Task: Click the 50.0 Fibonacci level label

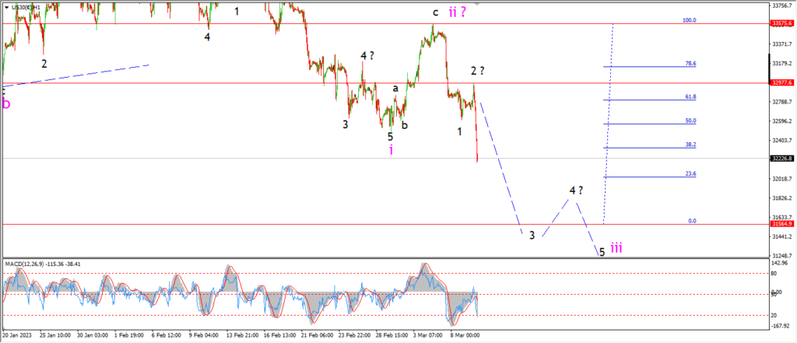Action: click(691, 121)
